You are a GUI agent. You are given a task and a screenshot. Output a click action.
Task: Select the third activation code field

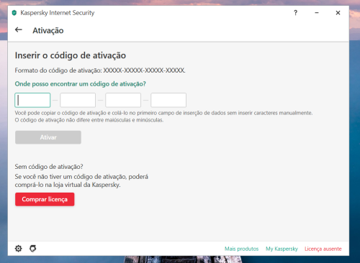coord(123,100)
